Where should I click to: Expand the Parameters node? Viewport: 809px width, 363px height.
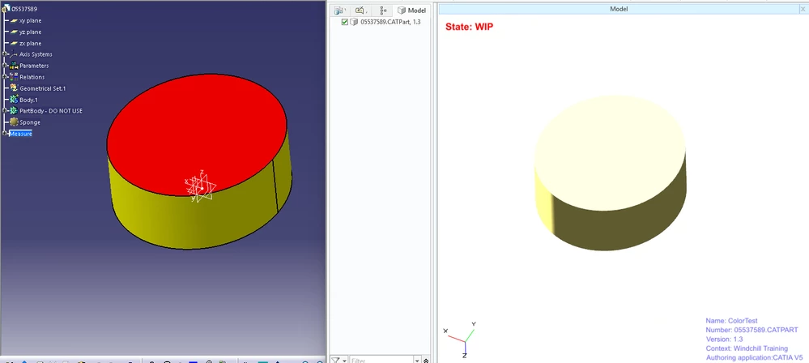pos(5,66)
